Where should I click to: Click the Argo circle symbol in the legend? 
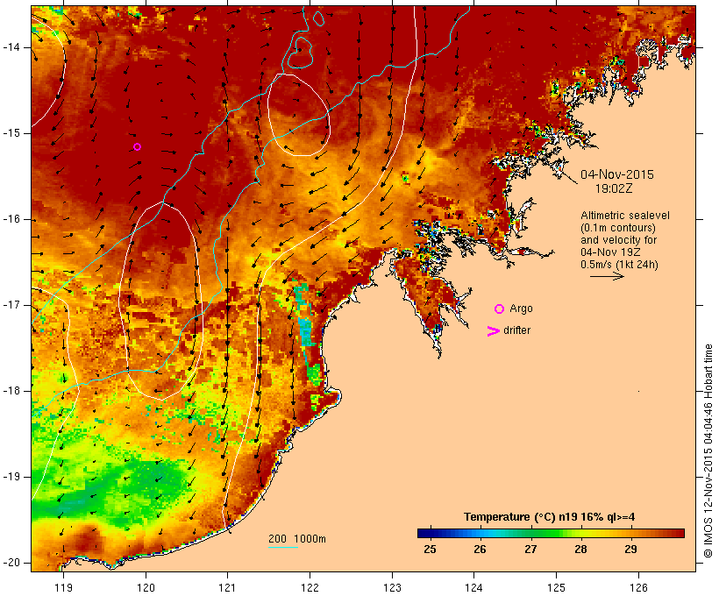500,309
